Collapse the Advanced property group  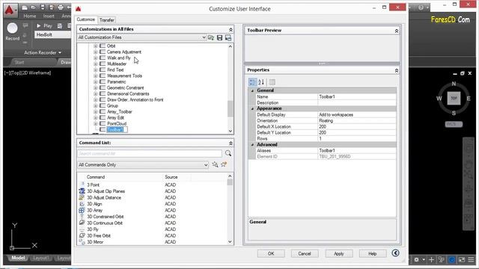[252, 144]
